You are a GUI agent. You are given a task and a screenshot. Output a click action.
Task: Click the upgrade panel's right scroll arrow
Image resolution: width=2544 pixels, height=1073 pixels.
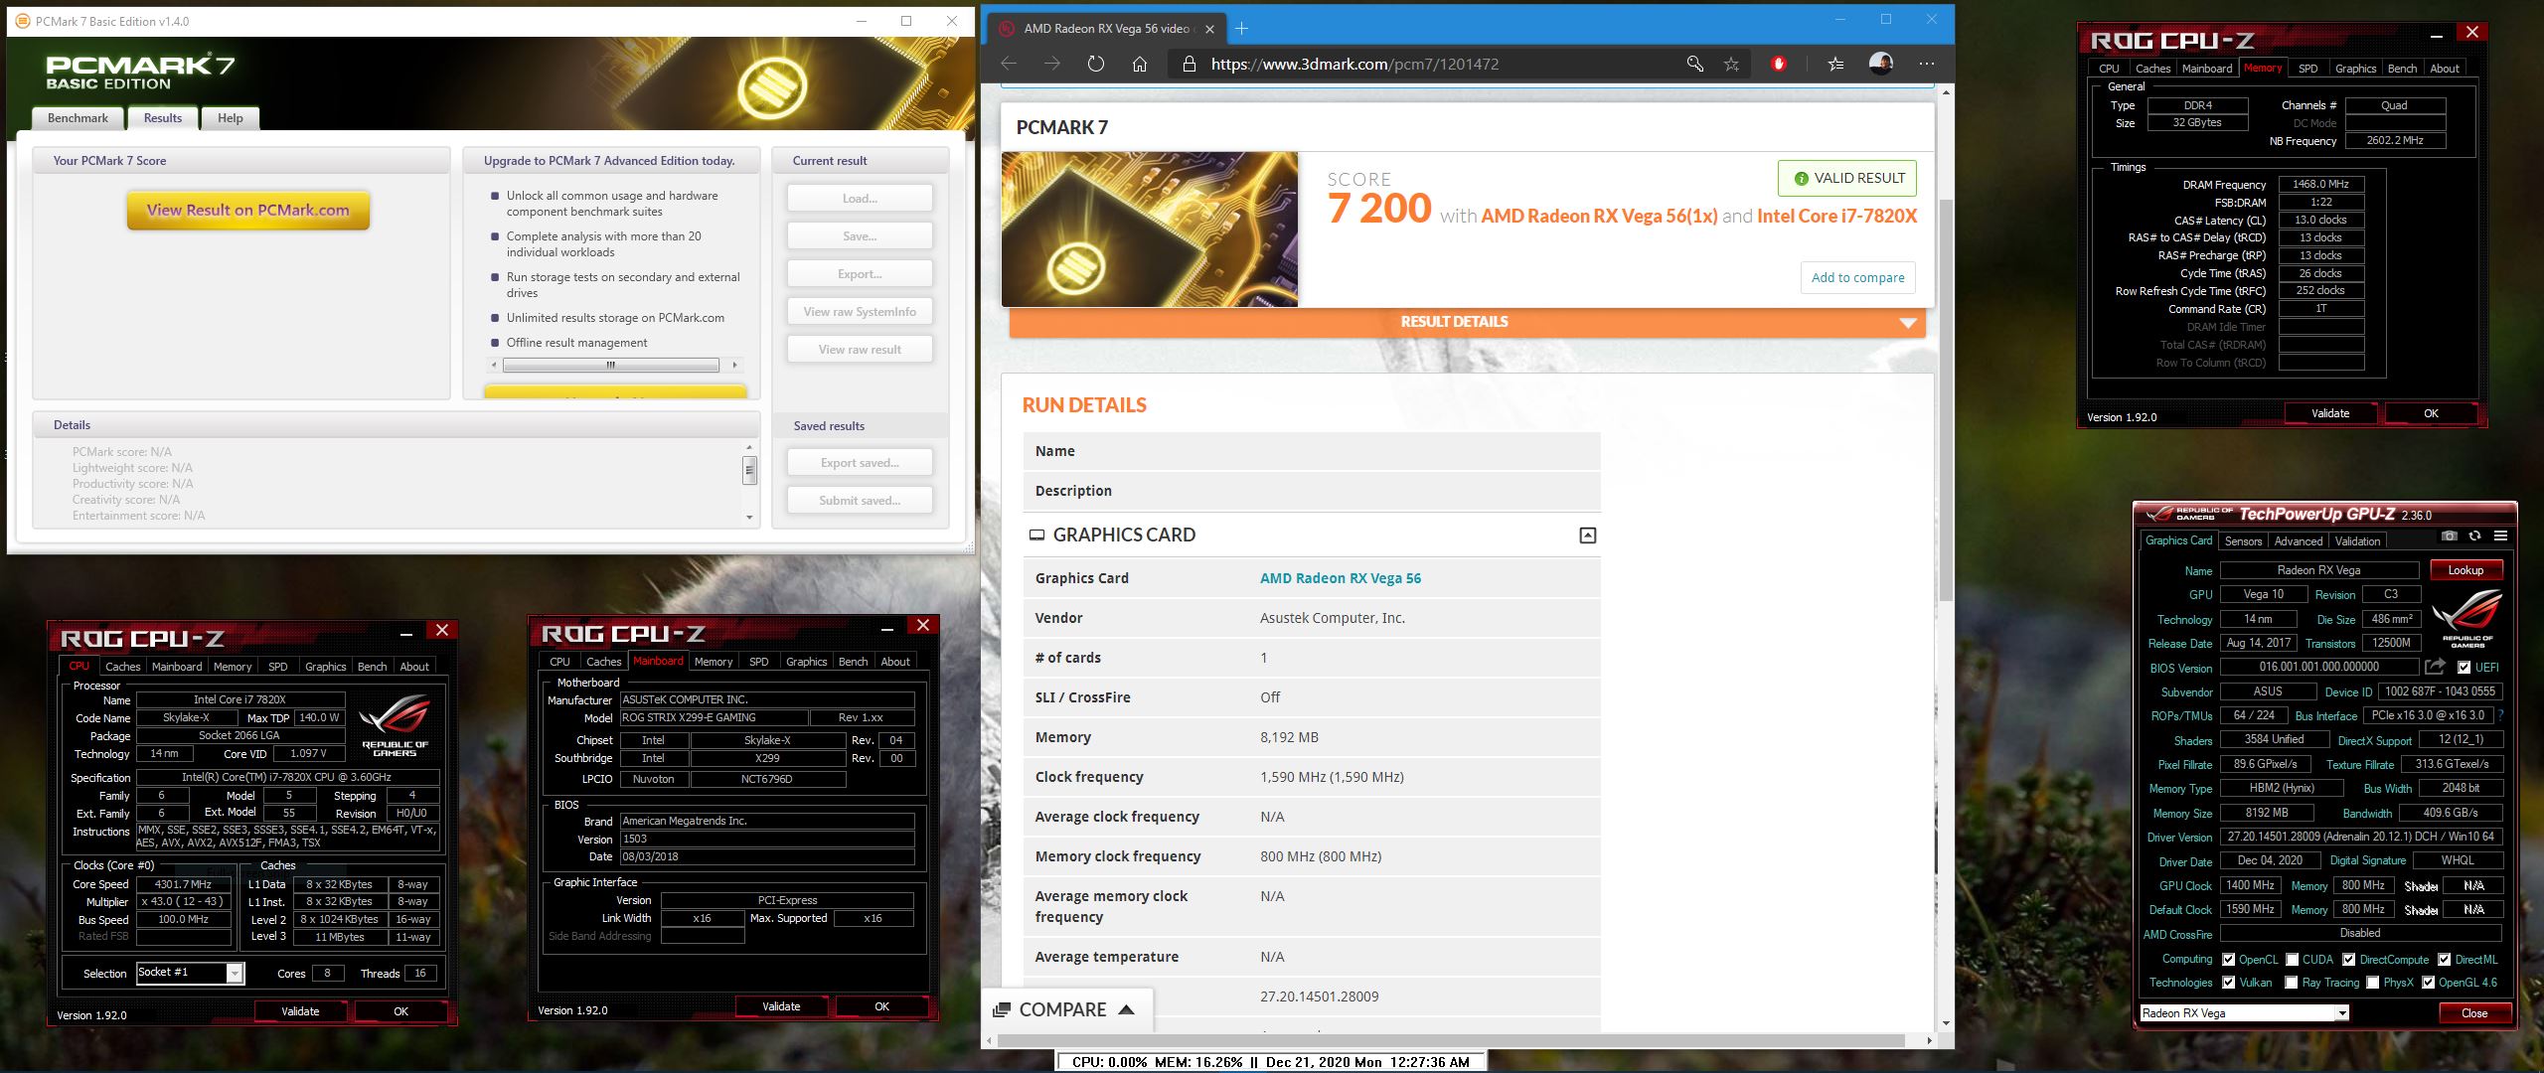tap(734, 365)
